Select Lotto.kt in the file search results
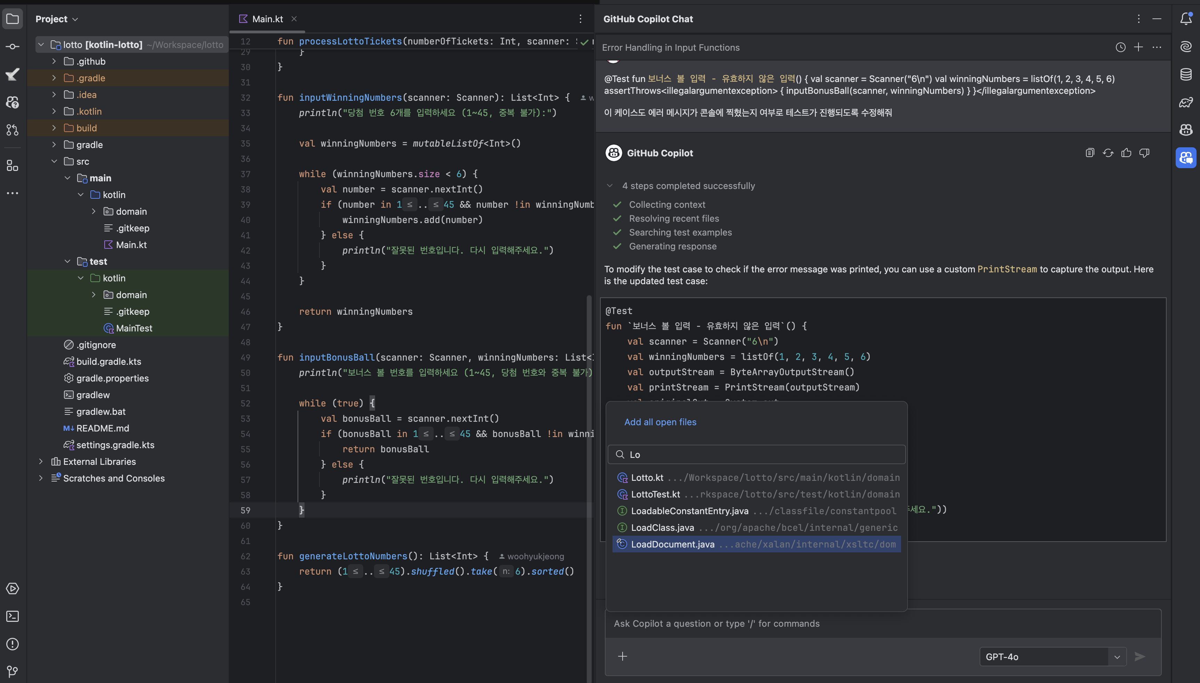 [756, 478]
